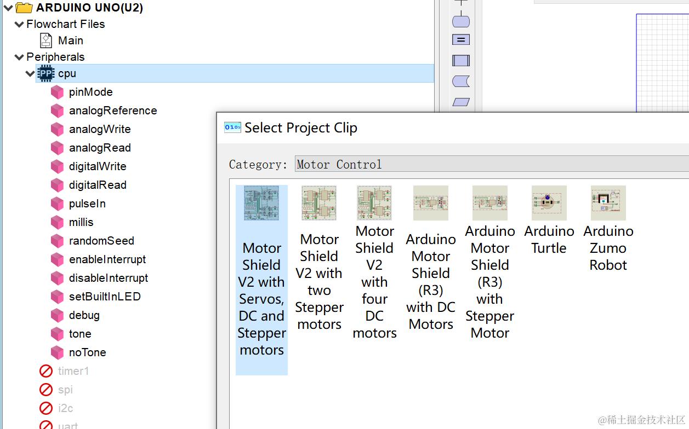The height and width of the screenshot is (429, 689).
Task: Click the 'noTone' method label
Action: tap(88, 352)
